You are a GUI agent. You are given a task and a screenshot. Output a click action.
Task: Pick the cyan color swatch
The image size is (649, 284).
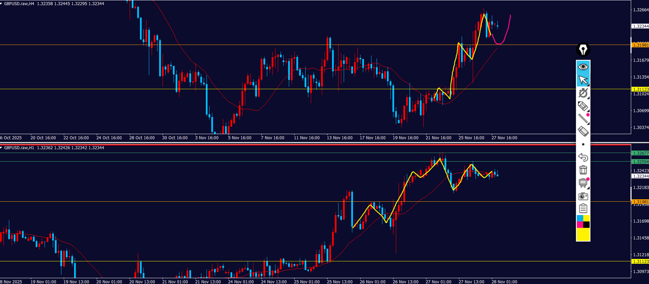point(580,218)
